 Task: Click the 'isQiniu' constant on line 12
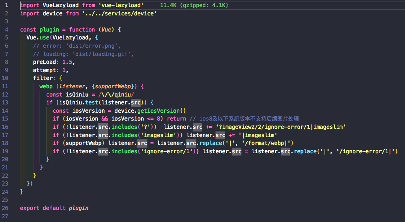point(77,95)
